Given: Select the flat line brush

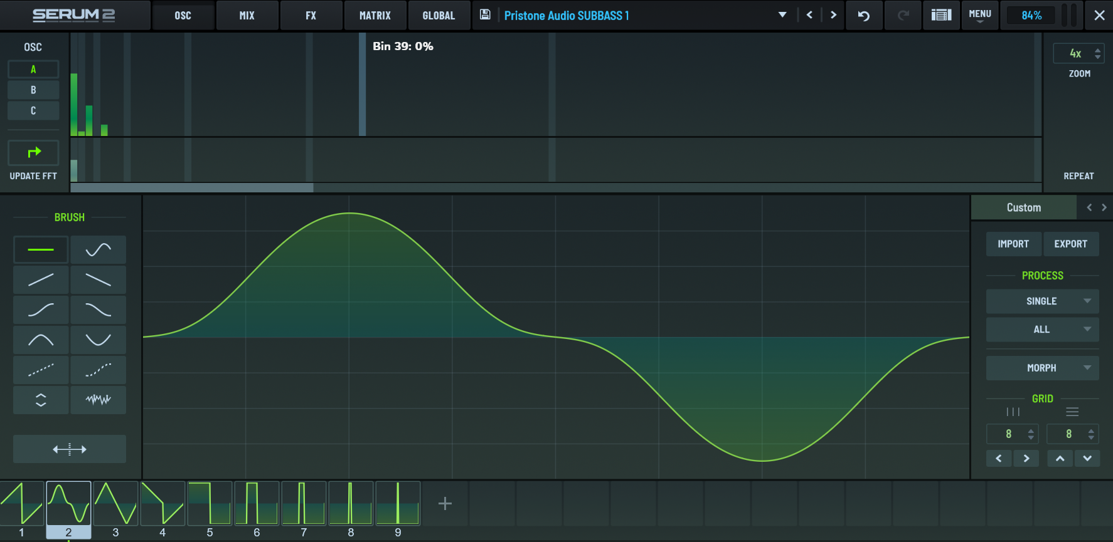Looking at the screenshot, I should 41,249.
